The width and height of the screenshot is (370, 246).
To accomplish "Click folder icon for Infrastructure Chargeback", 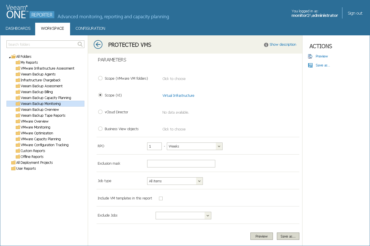I will point(18,80).
